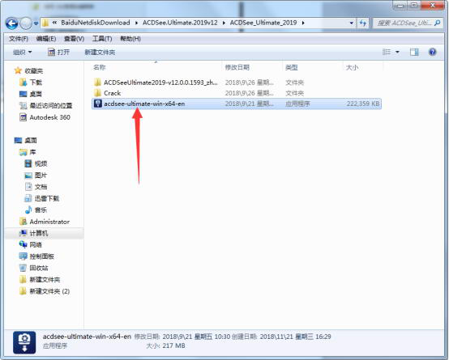Click the 视频 library film icon
The width and height of the screenshot is (449, 360).
point(28,163)
